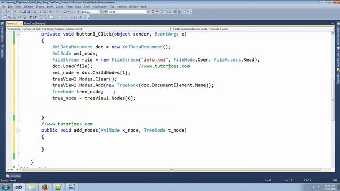This screenshot has height=191, width=340.
Task: Open the Properties side tab
Action: [x=338, y=76]
